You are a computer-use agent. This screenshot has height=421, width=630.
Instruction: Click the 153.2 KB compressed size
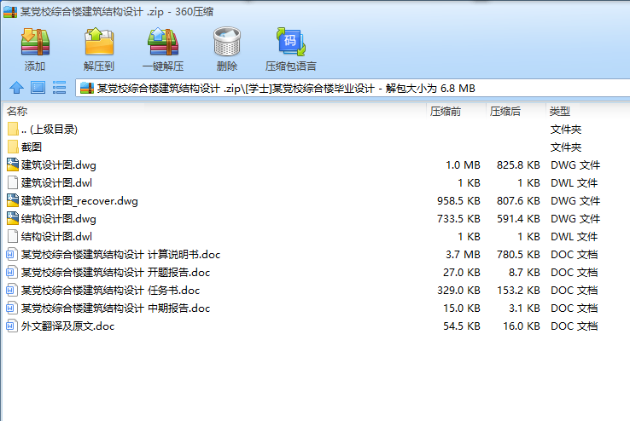518,290
